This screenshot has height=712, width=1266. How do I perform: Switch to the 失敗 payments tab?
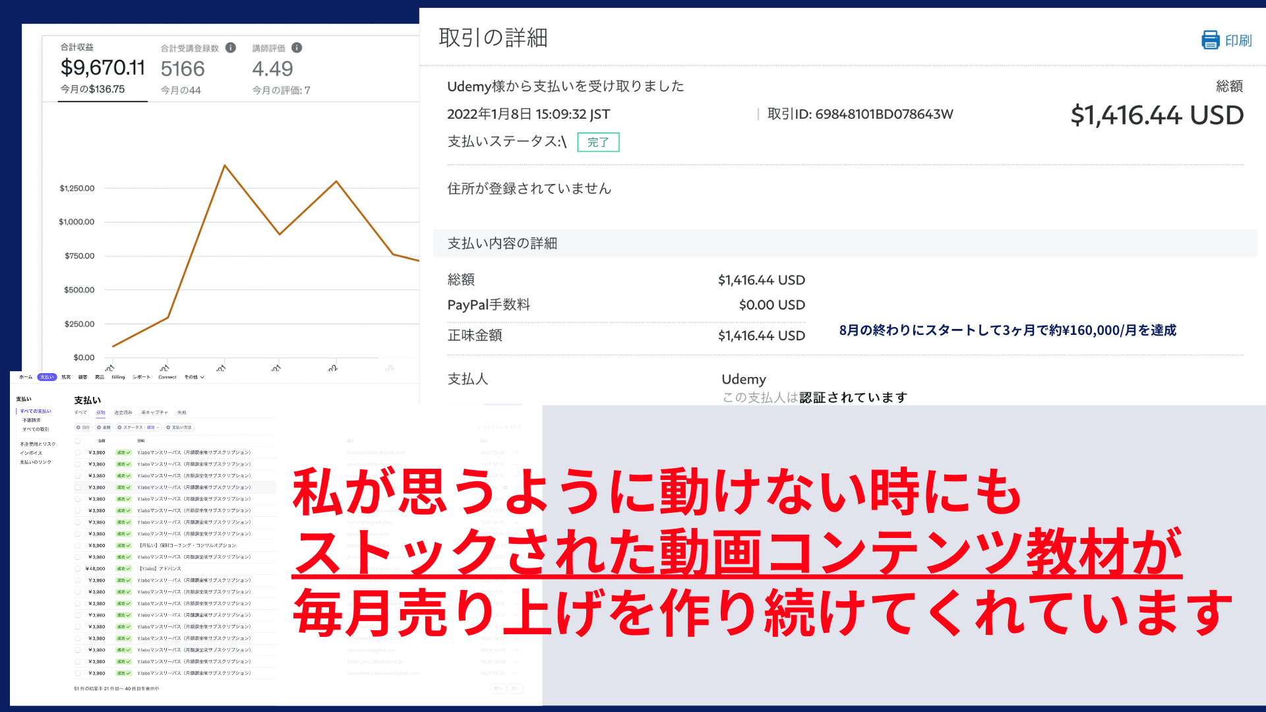pyautogui.click(x=182, y=412)
